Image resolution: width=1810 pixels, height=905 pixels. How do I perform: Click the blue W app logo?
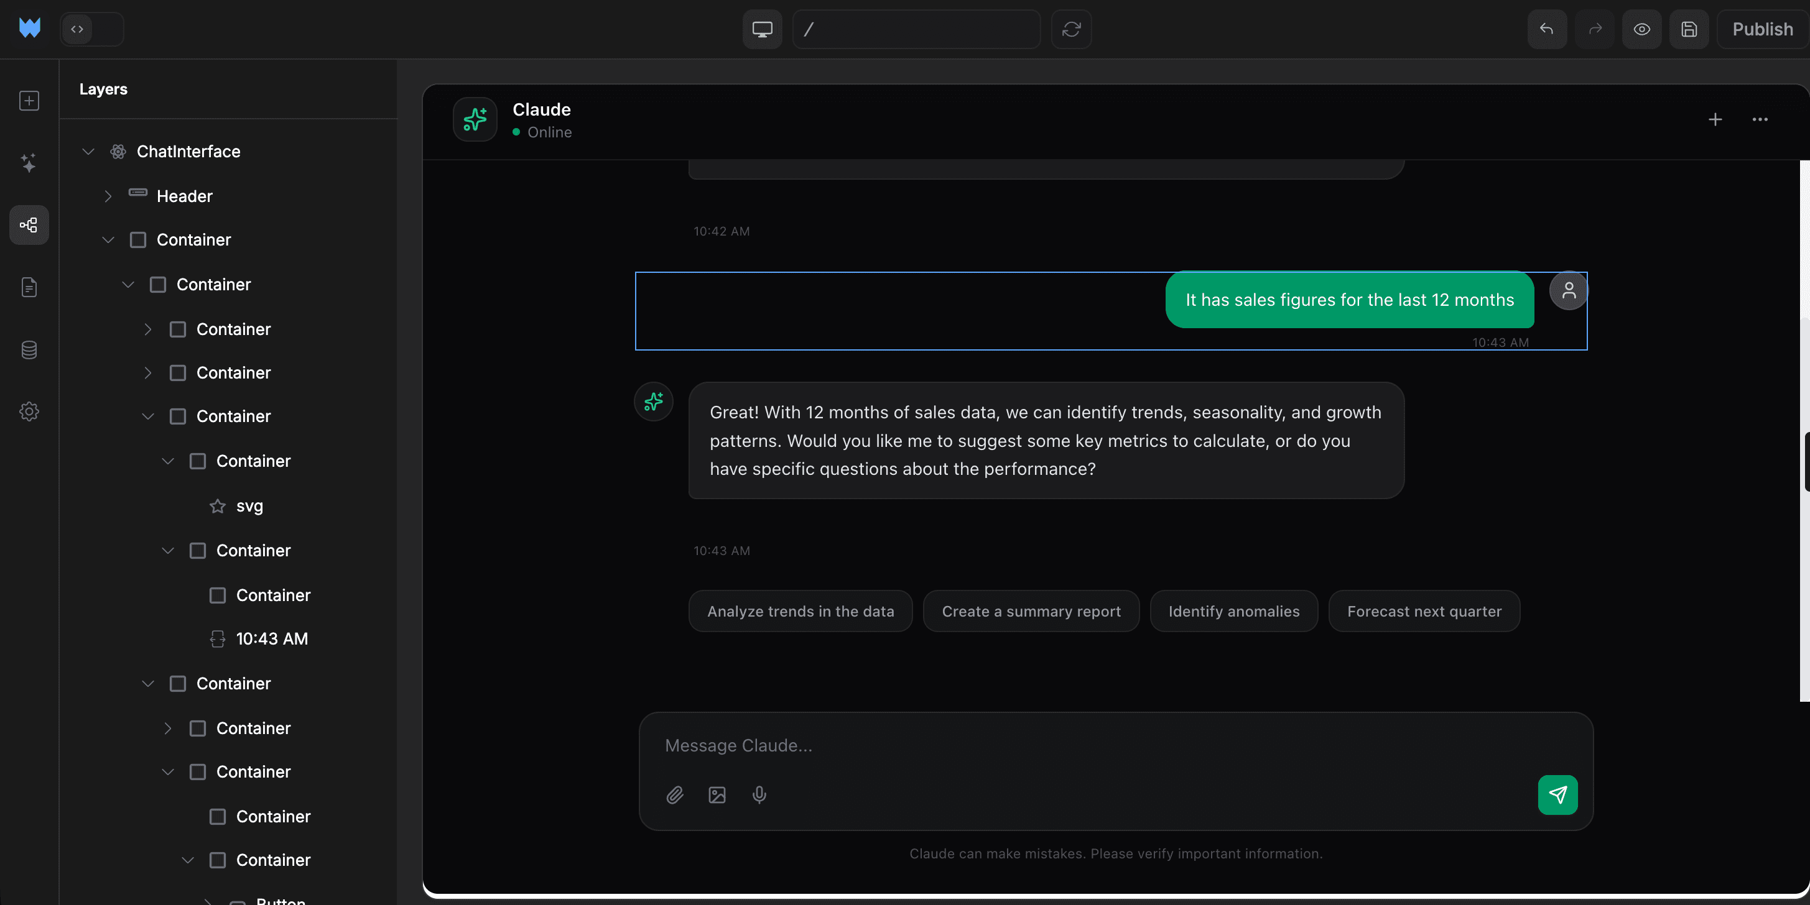(29, 29)
